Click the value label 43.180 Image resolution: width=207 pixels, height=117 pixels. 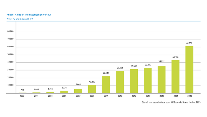[x=175, y=57]
